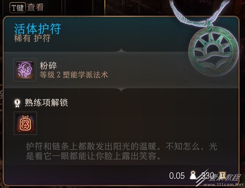
Task: Click the 等级 2 塑能学派法术 description line
Action: click(x=74, y=75)
